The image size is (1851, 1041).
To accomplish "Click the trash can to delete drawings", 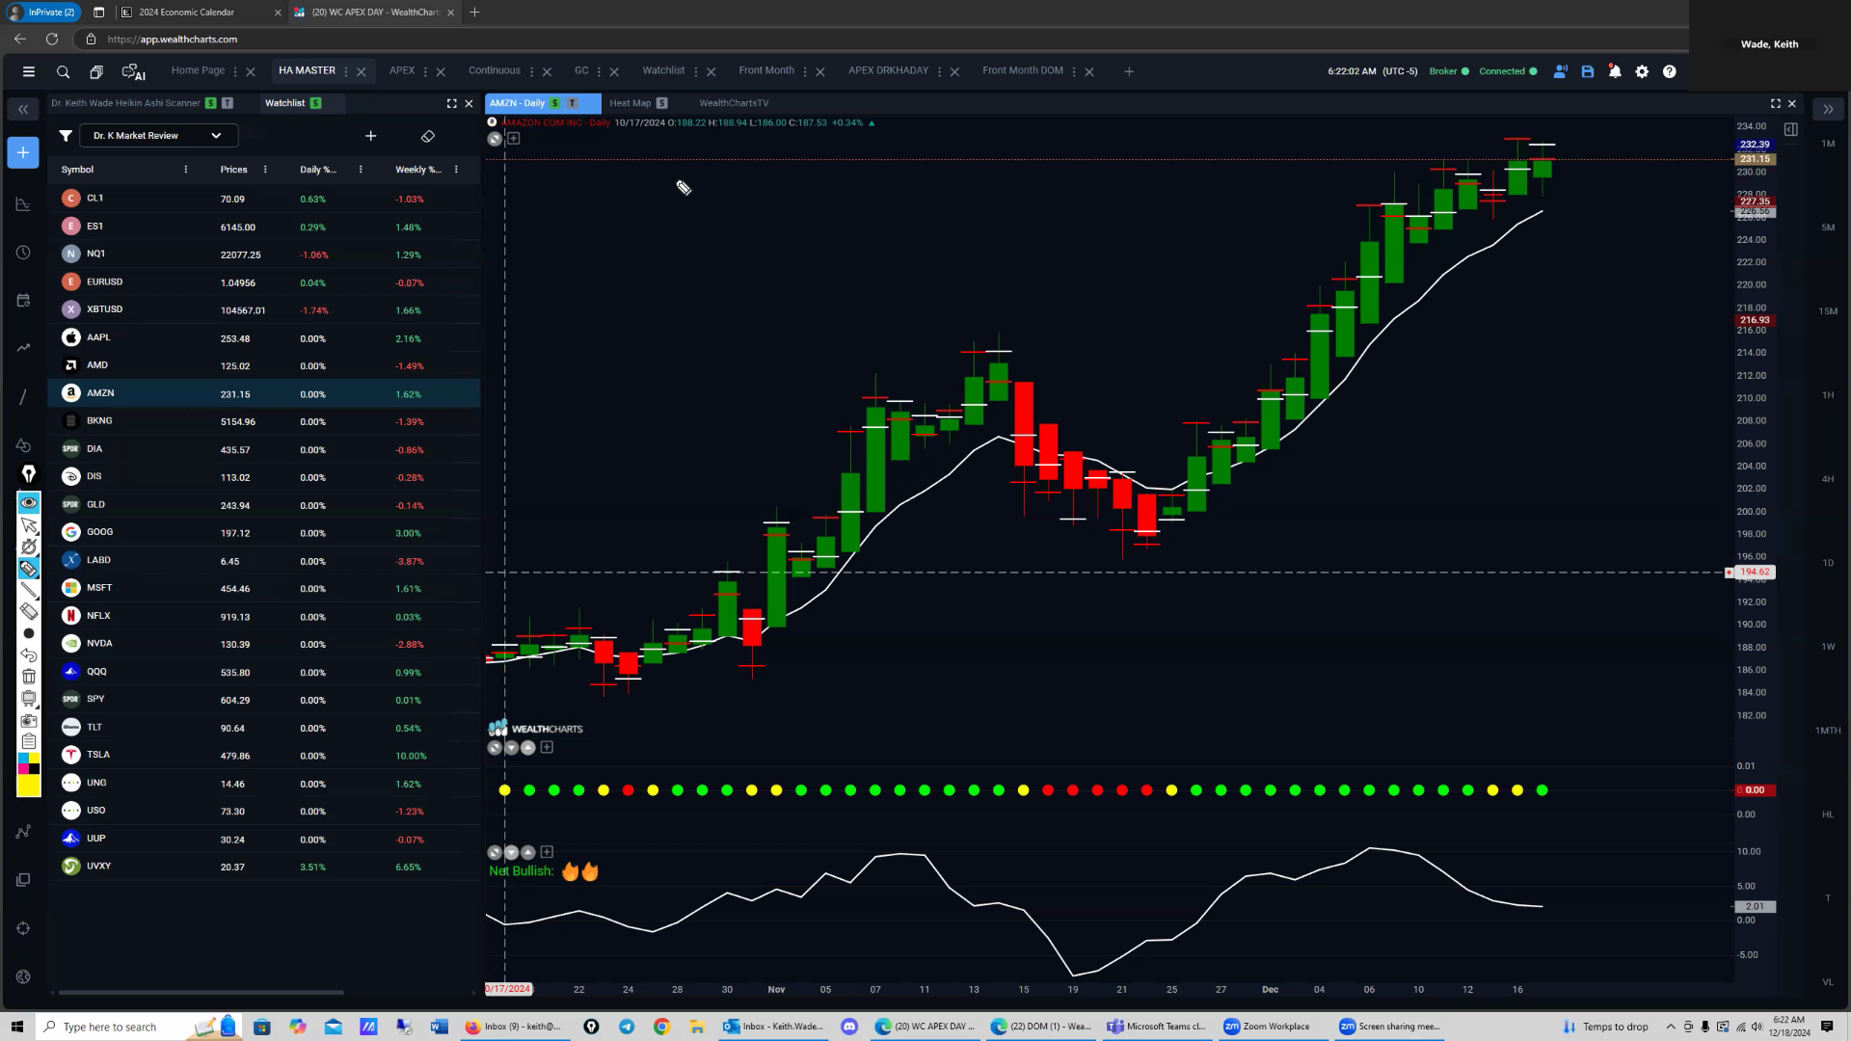I will [x=29, y=677].
